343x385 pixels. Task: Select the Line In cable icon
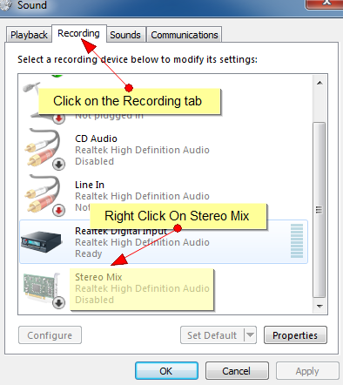(43, 193)
